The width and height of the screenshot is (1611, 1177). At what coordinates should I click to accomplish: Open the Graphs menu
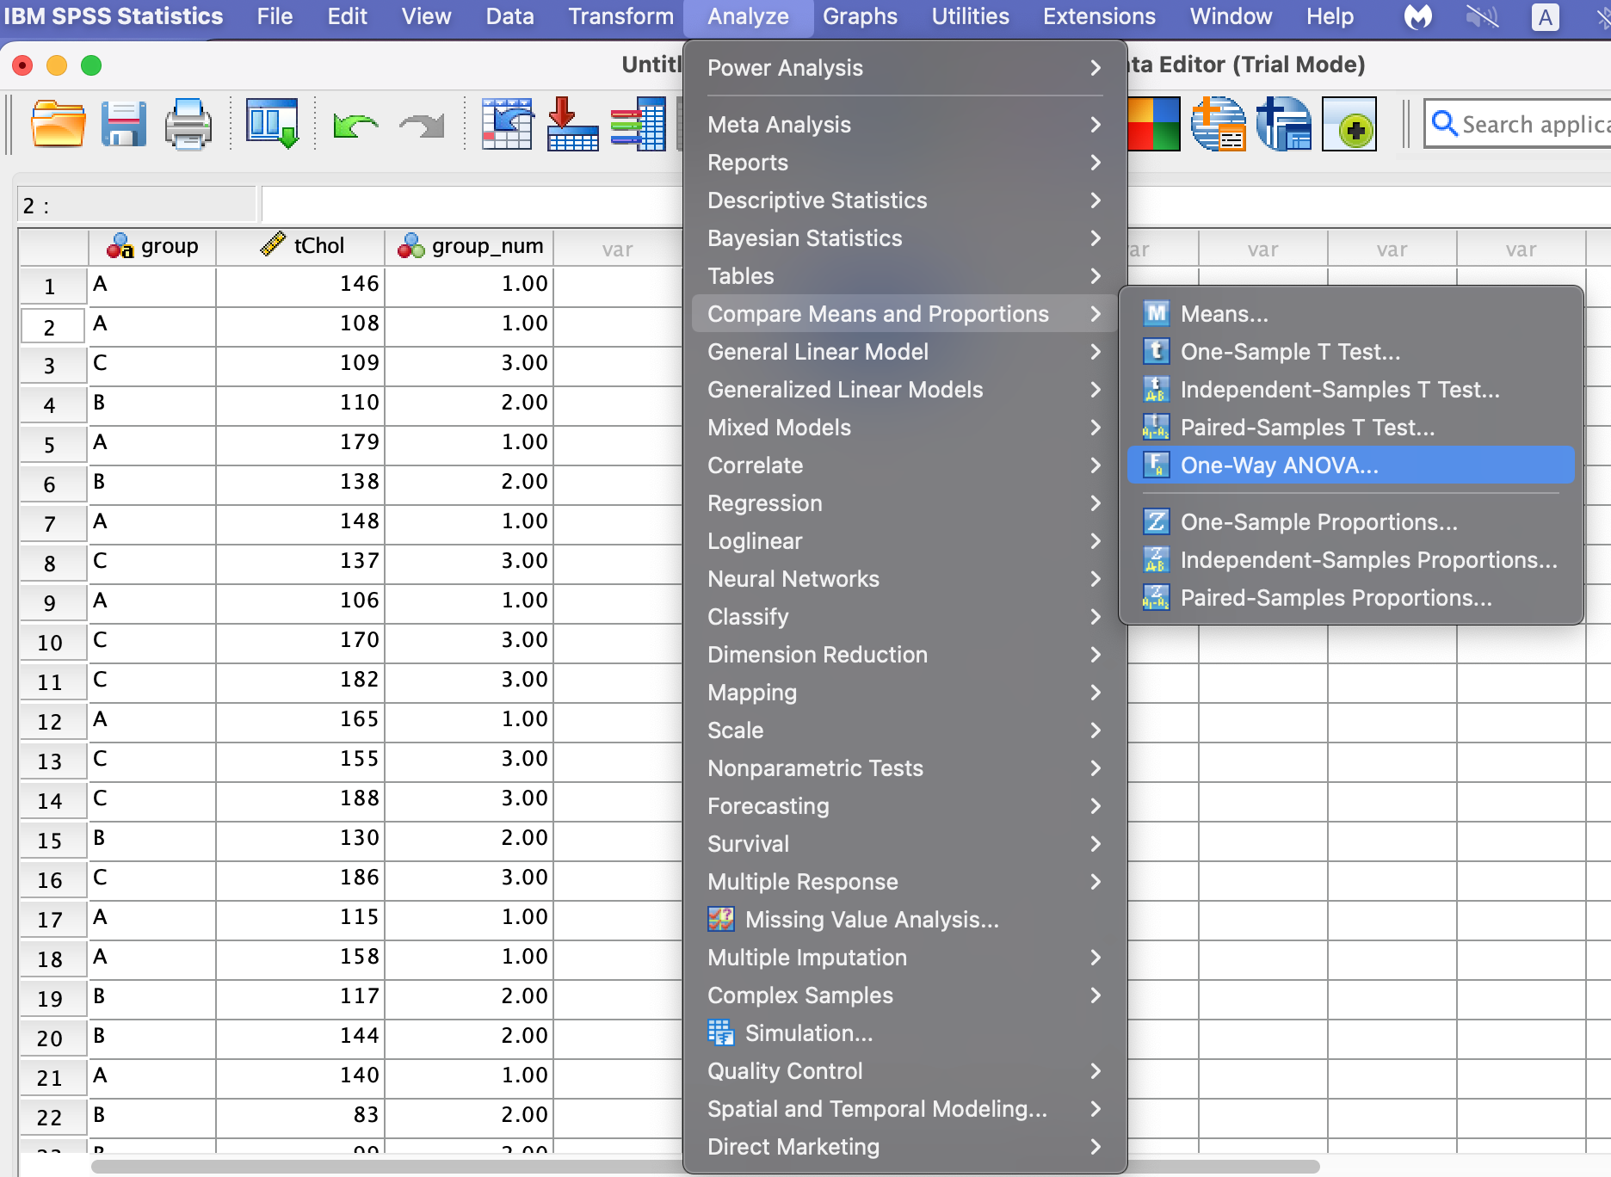click(859, 16)
